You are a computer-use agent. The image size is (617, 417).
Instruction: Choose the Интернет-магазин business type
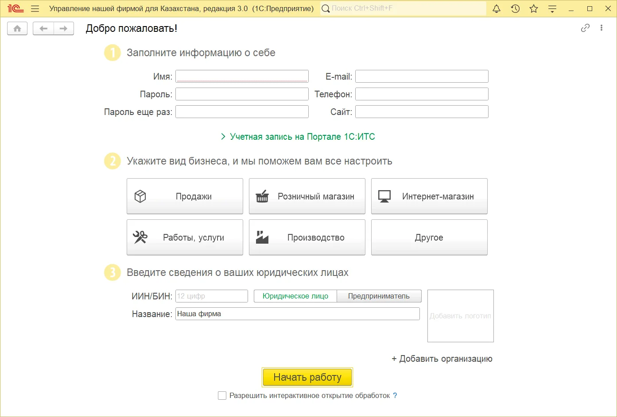tap(429, 196)
